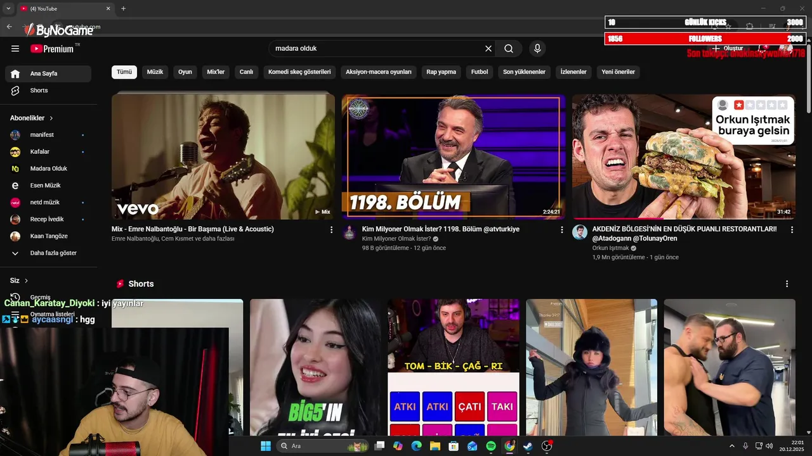This screenshot has width=812, height=456.
Task: Select the Tümü filter chip
Action: point(124,72)
